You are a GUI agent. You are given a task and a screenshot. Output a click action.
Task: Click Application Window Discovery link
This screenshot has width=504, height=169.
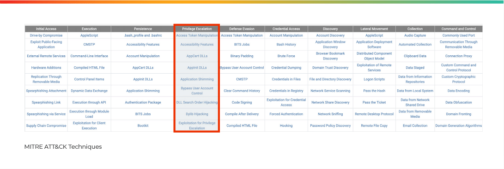330,44
